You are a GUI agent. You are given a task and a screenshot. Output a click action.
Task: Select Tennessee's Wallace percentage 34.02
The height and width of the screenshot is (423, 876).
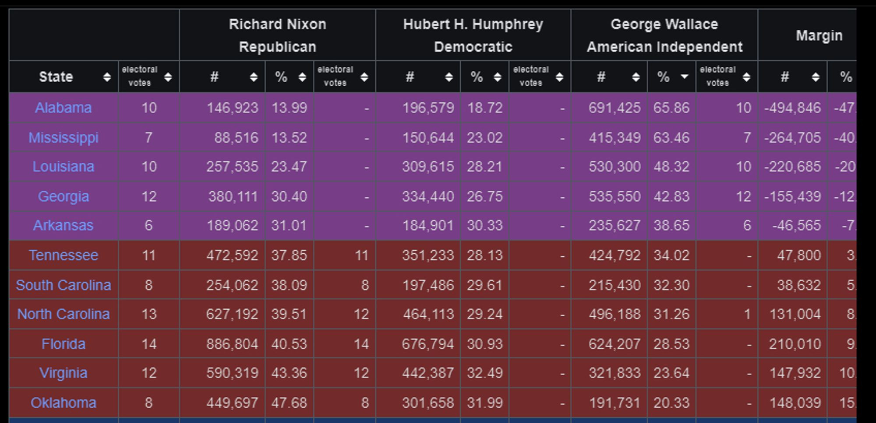(x=671, y=255)
